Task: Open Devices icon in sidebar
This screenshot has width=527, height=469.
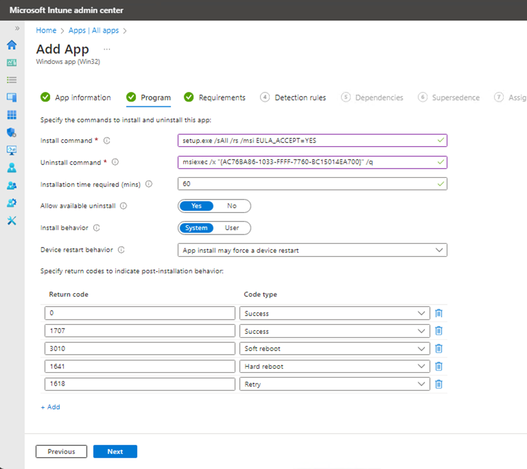Action: point(12,98)
